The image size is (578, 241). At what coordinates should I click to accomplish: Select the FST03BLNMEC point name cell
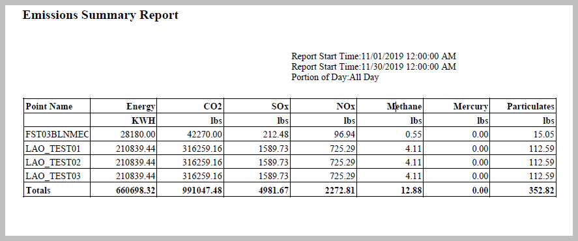57,134
